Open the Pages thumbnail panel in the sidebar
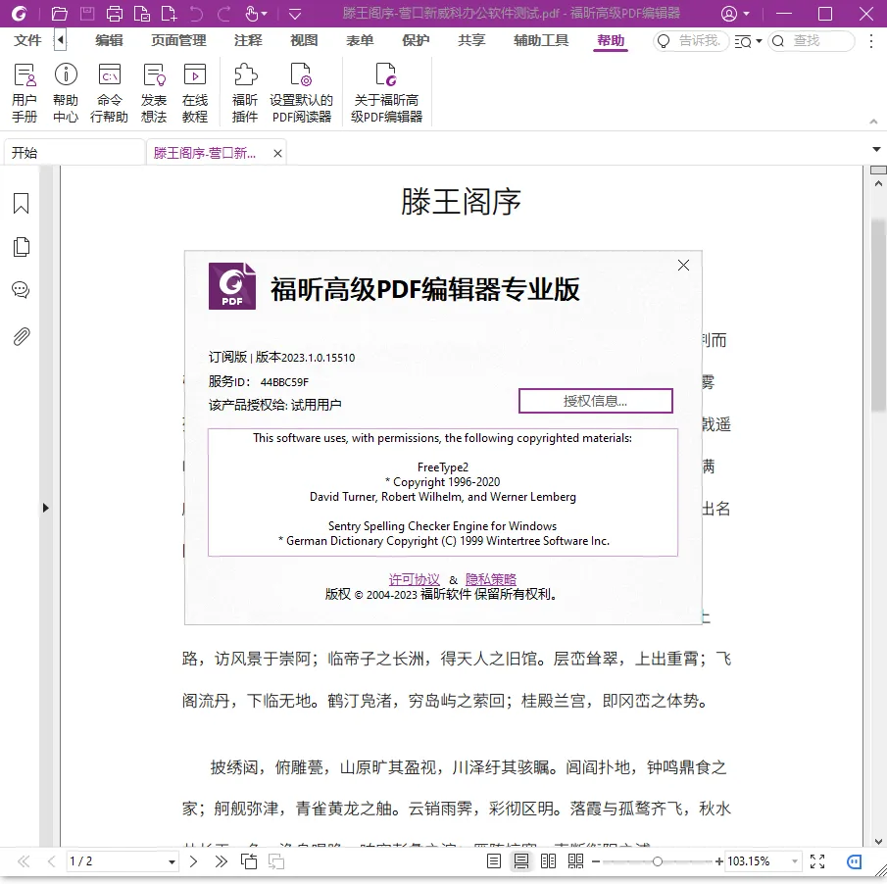This screenshot has width=887, height=884. 21,247
